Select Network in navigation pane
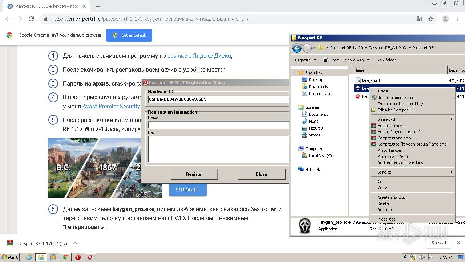This screenshot has height=262, width=465. tap(312, 170)
